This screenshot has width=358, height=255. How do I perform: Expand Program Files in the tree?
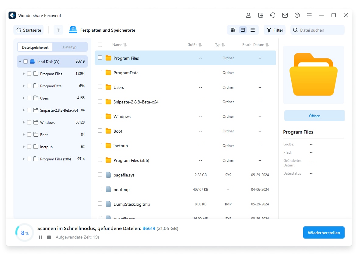click(x=24, y=74)
